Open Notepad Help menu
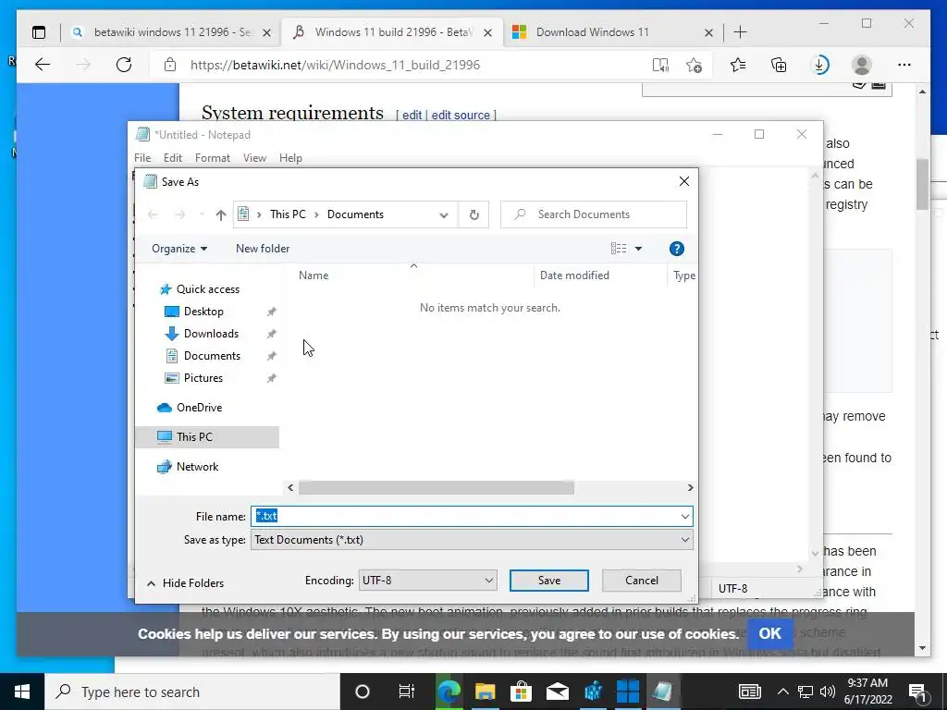This screenshot has width=947, height=710. pyautogui.click(x=290, y=158)
